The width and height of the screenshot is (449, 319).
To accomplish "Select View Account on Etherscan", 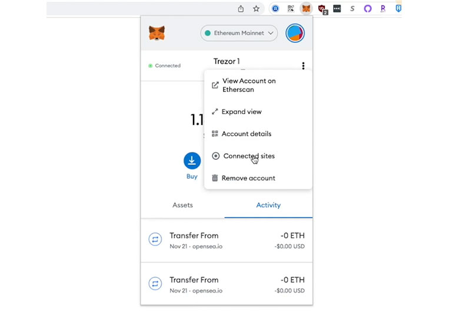I will tap(258, 85).
